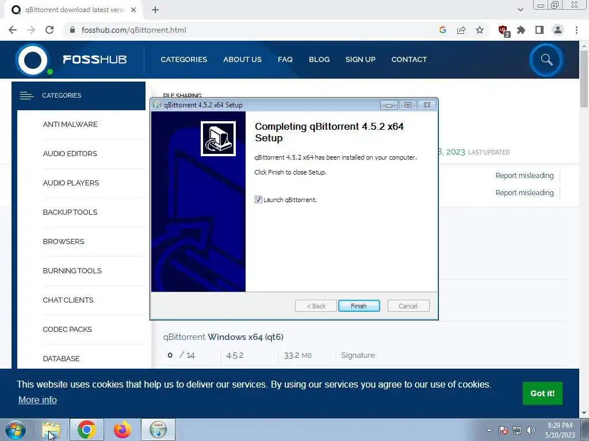Open the Extensions puzzle icon
Image resolution: width=589 pixels, height=441 pixels.
click(521, 30)
